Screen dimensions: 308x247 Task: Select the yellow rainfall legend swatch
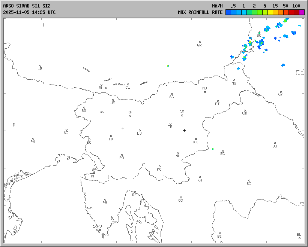pos(270,12)
